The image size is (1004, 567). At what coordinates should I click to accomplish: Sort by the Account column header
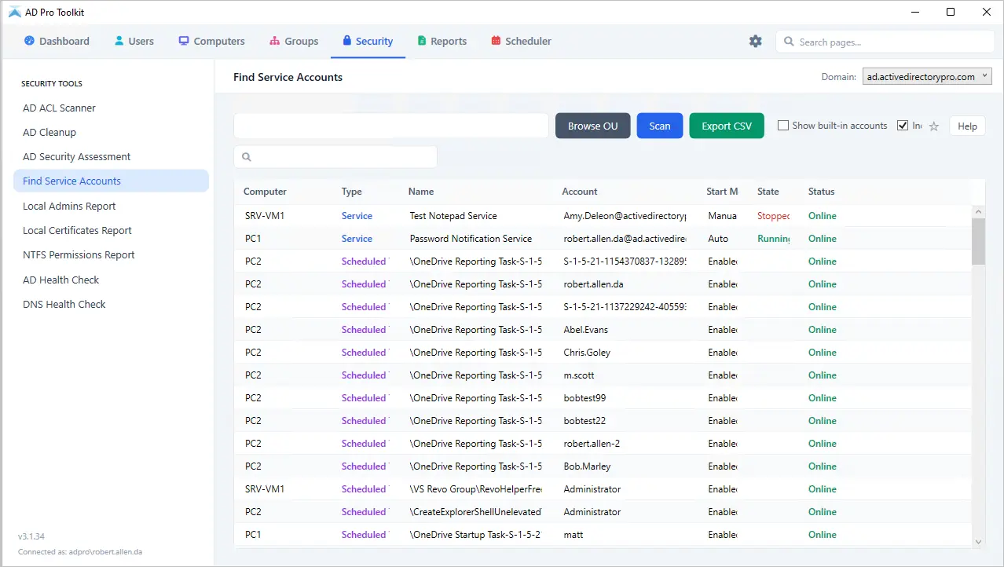pyautogui.click(x=580, y=192)
